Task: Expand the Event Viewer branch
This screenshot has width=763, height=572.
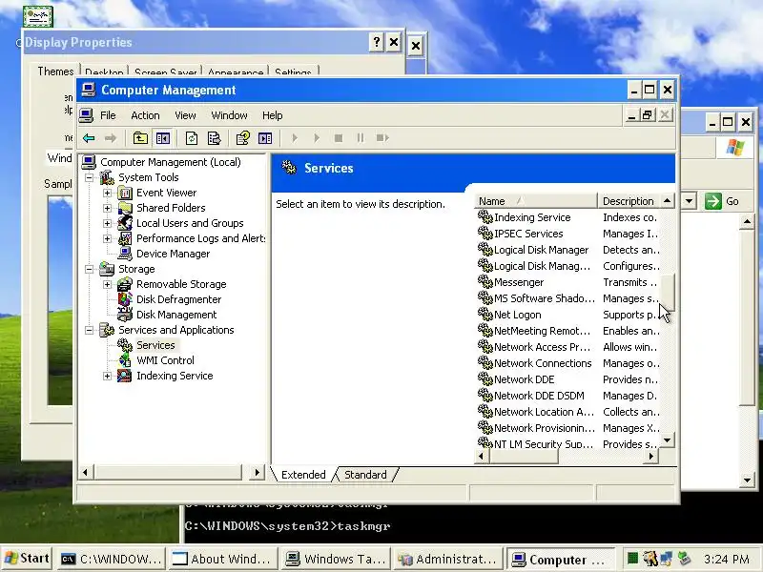Action: pyautogui.click(x=107, y=193)
